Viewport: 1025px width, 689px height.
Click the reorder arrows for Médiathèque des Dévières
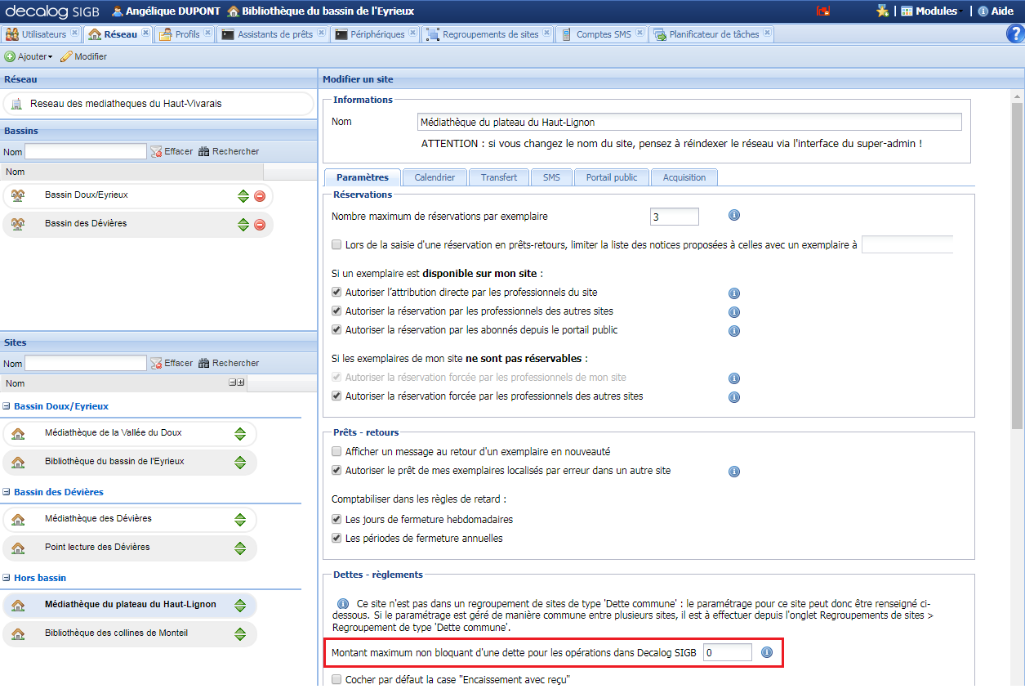pyautogui.click(x=240, y=520)
